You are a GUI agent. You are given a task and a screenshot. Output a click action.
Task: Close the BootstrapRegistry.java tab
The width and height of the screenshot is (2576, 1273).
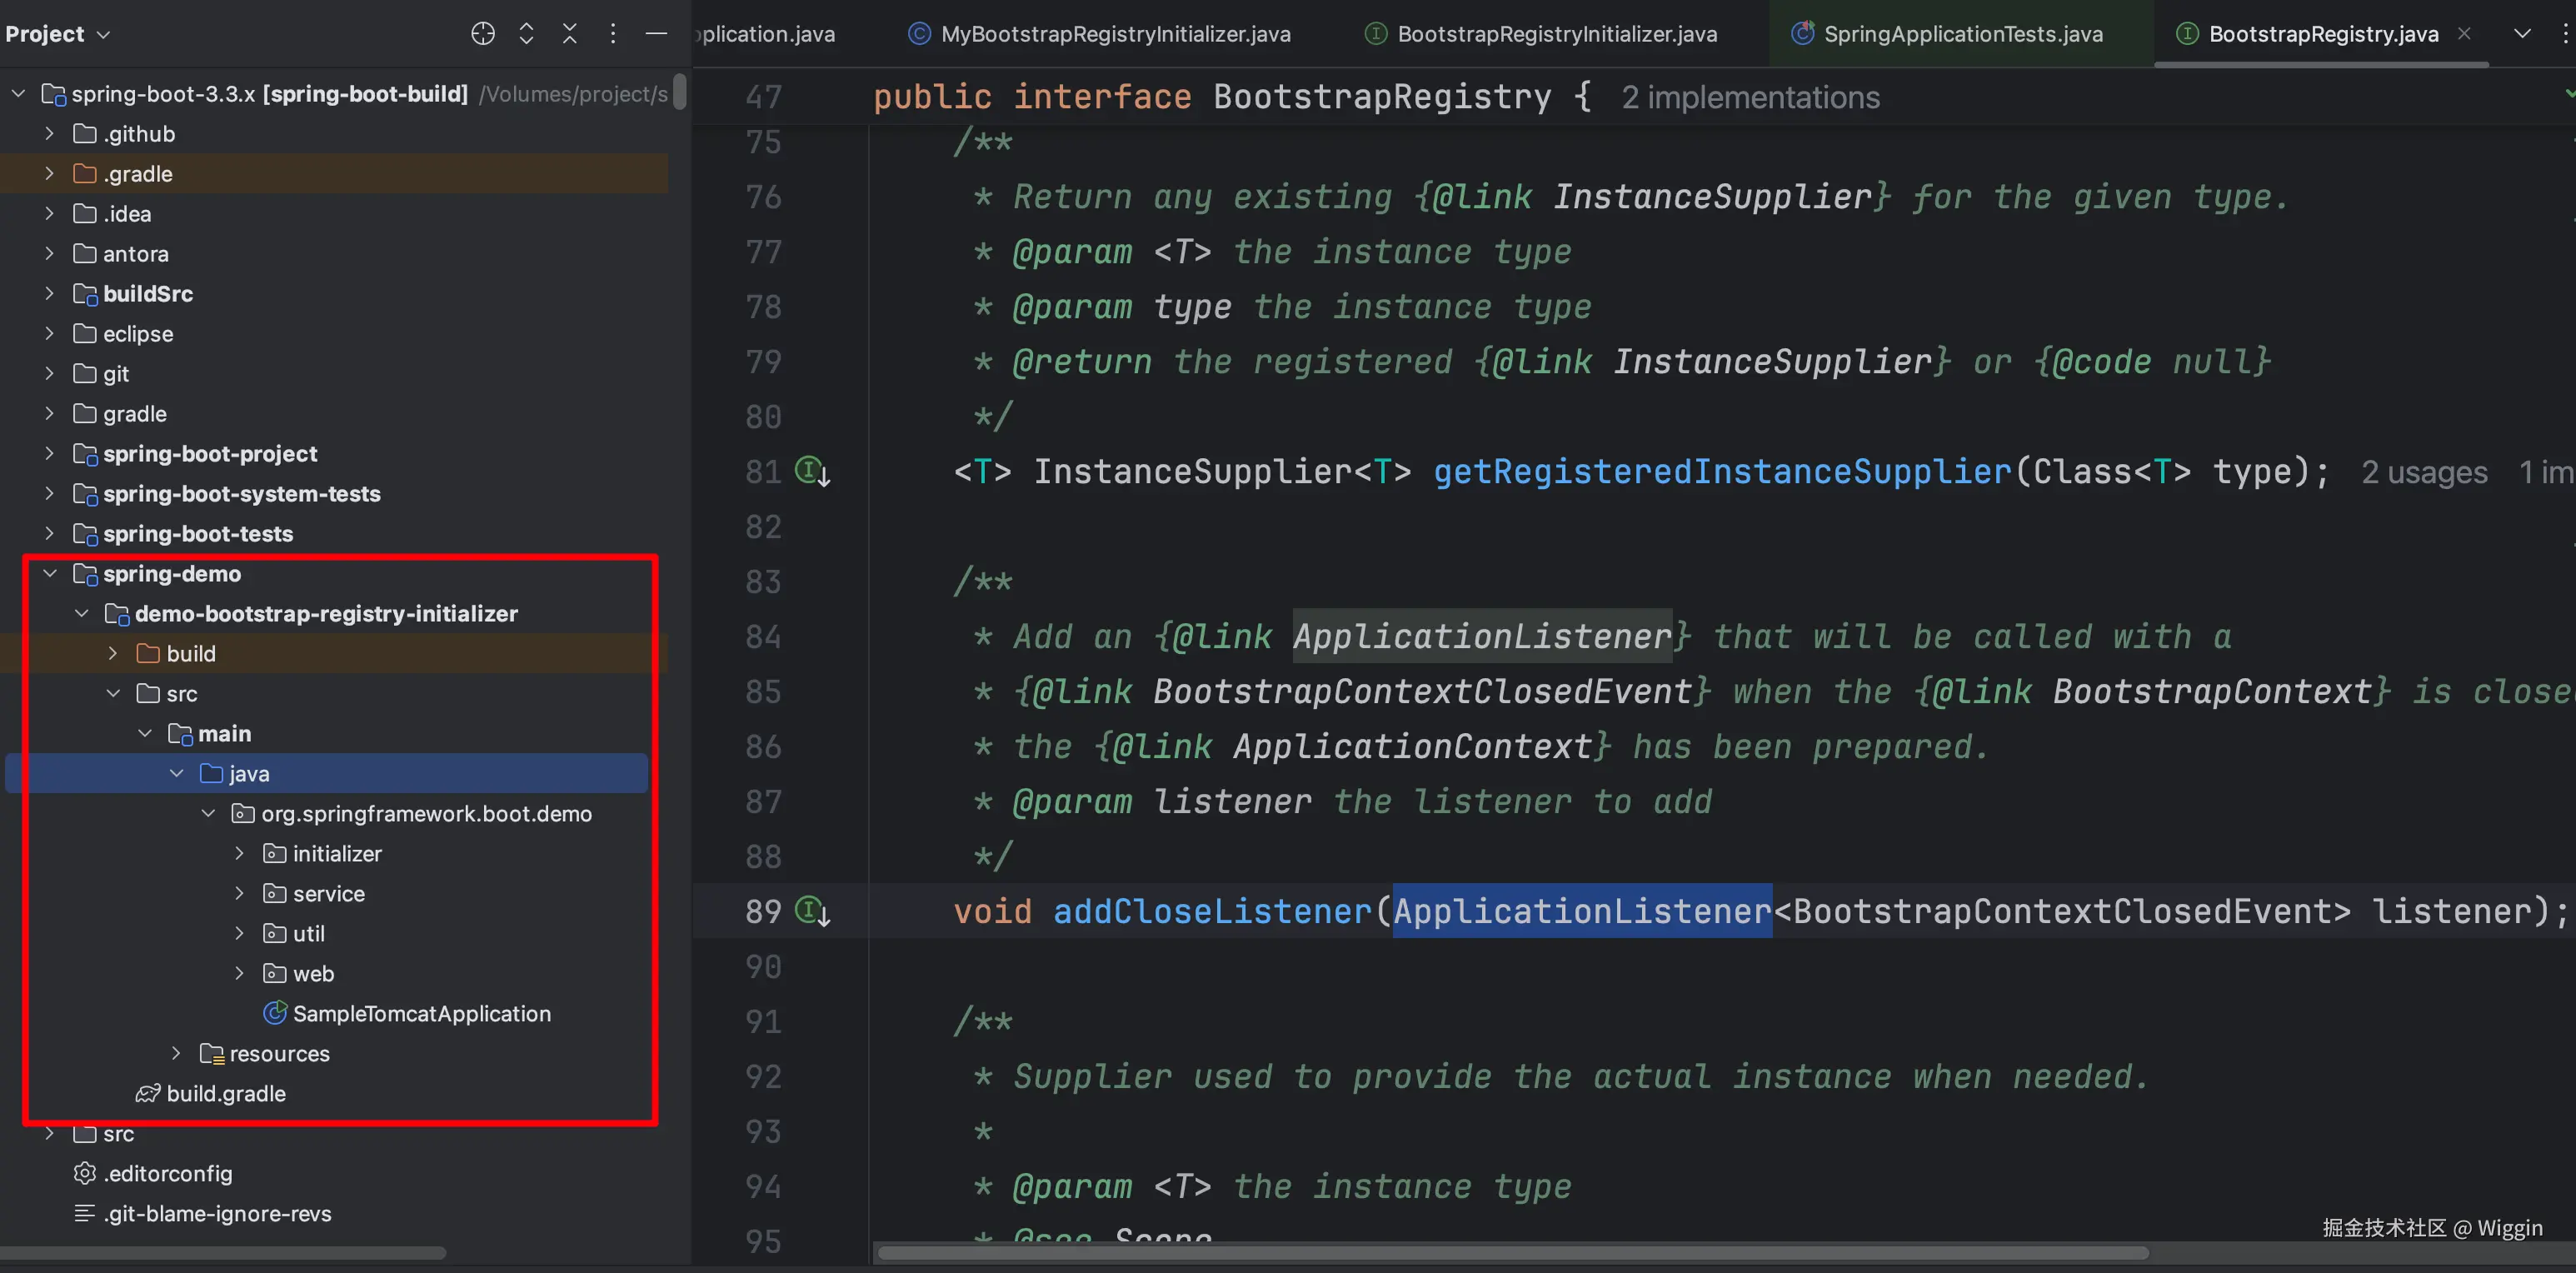point(2464,34)
